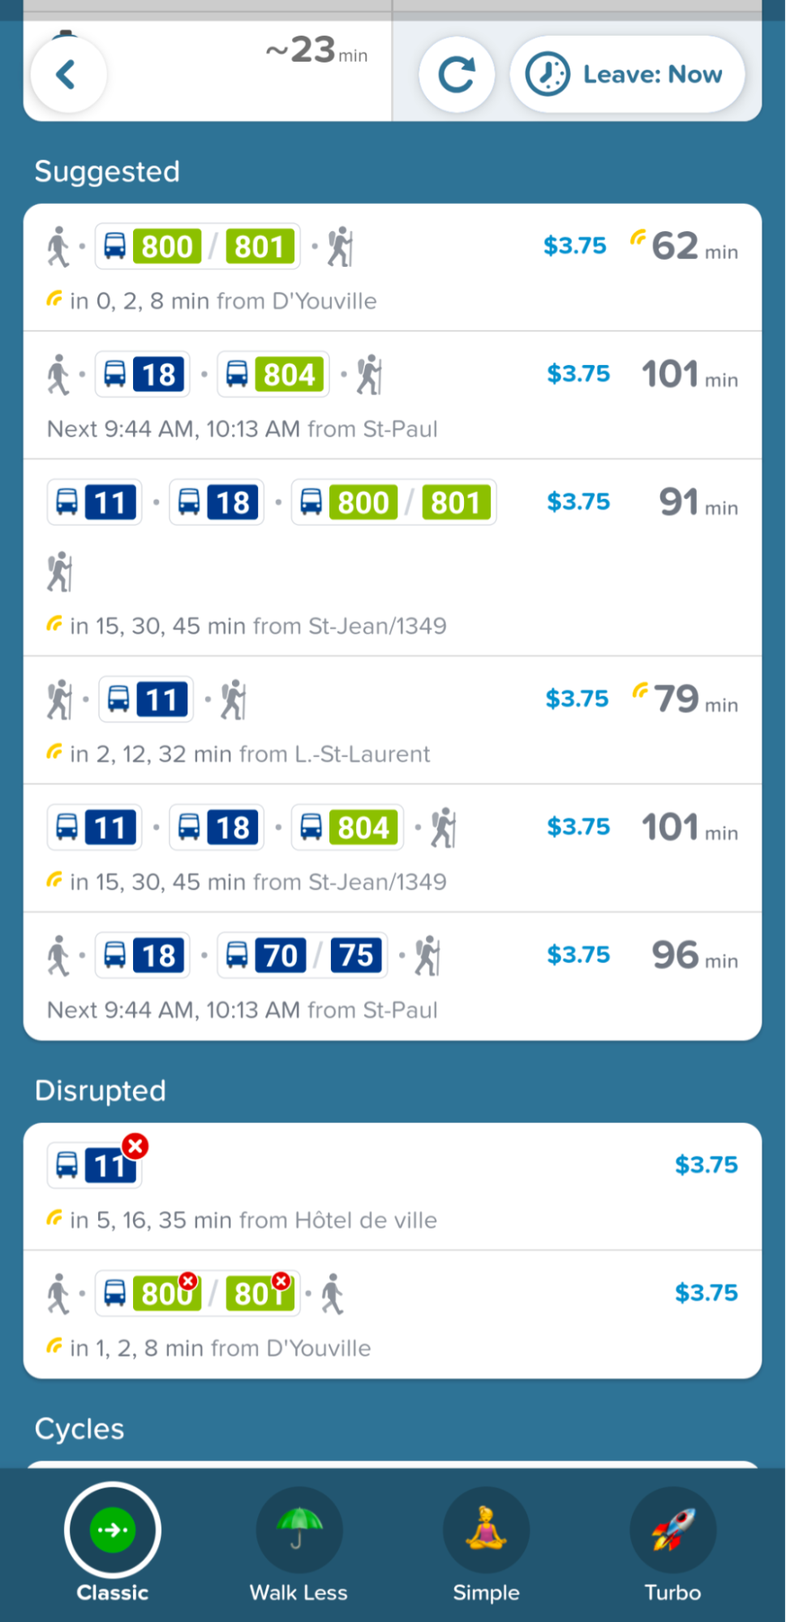Tap the $3.75 fare on disrupted route 11

(707, 1164)
